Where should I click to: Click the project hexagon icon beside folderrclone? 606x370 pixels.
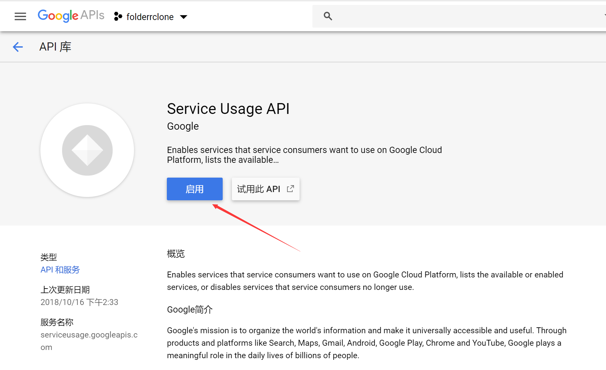coord(118,16)
